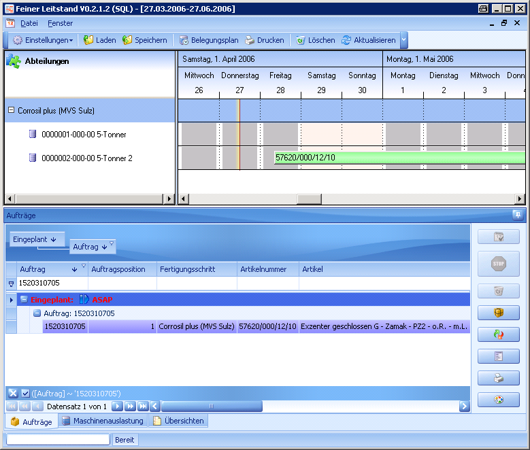Click the Drucken printer toolbar button
Viewport: 530px width, 450px height.
pyautogui.click(x=264, y=40)
